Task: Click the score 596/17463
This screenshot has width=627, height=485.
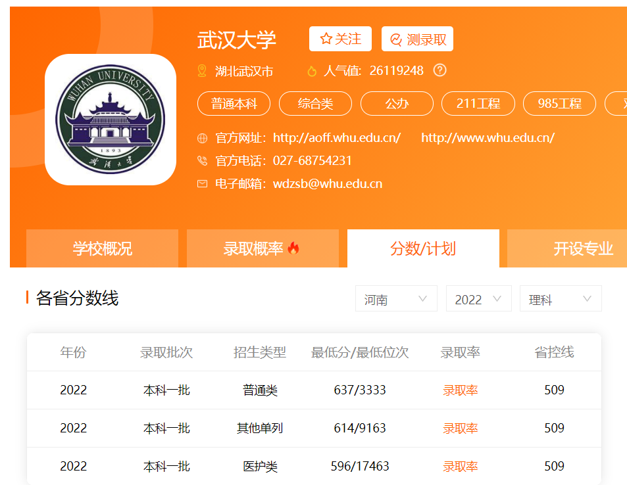Action: point(360,466)
